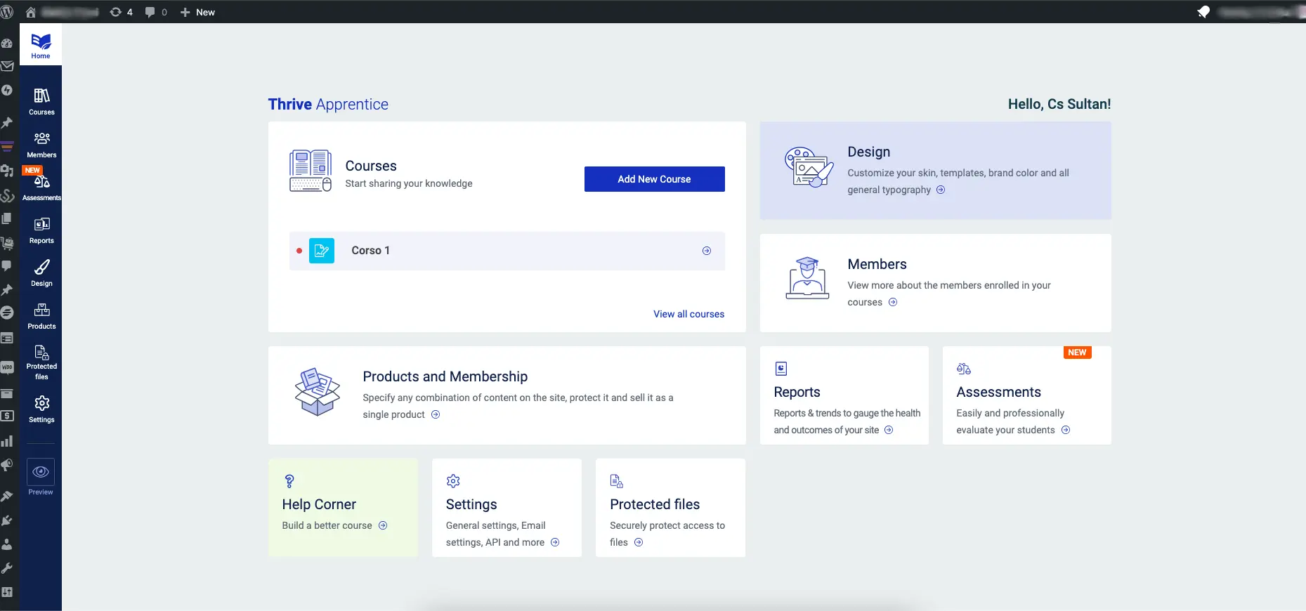Click the site home icon in admin bar
Screen dimensions: 1306x611
tap(30, 12)
